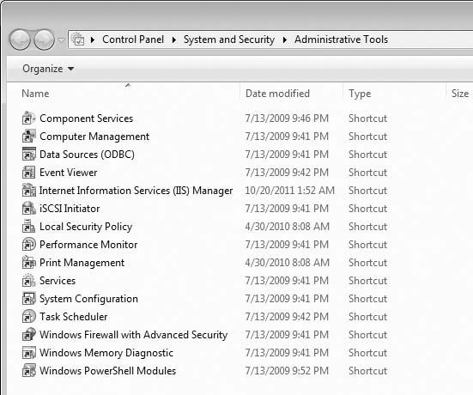
Task: Click the Event Viewer icon
Action: (29, 172)
